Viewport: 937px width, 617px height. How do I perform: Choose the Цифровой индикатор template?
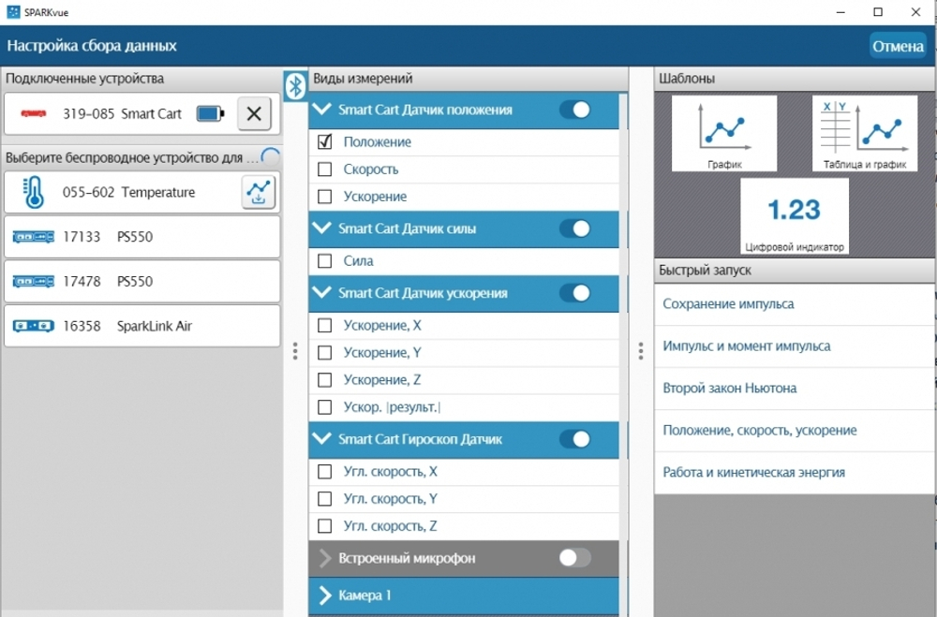point(794,215)
